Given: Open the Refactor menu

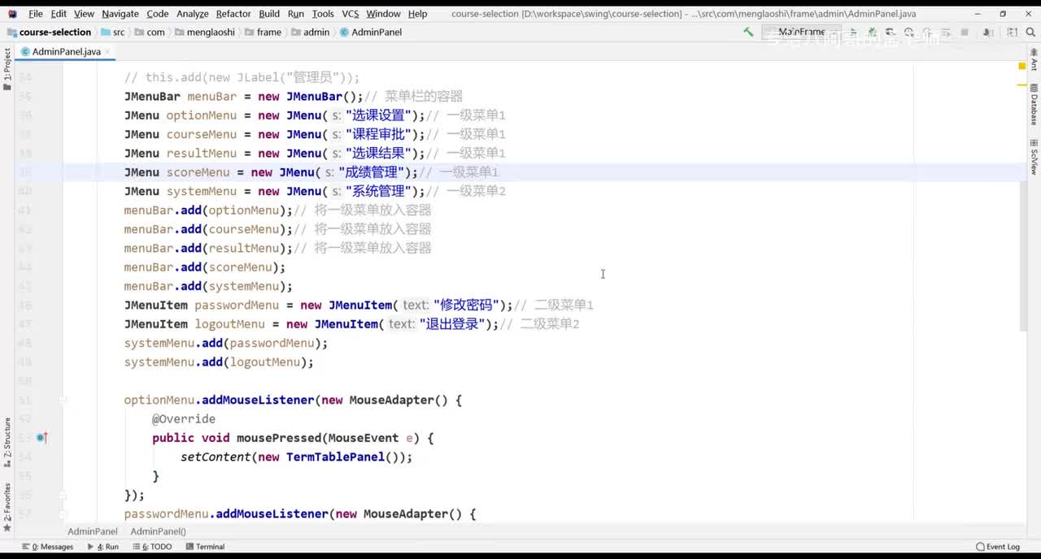Looking at the screenshot, I should coord(233,14).
